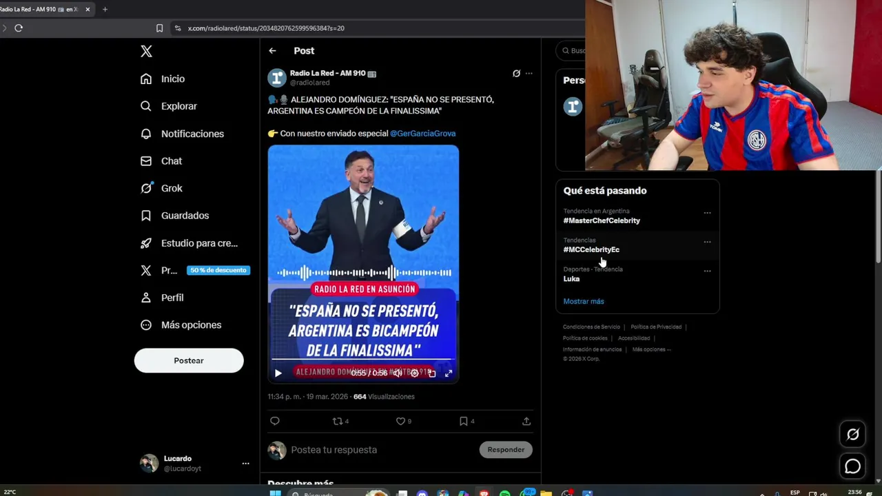This screenshot has width=882, height=496.
Task: Click the reply speech bubble icon
Action: [x=275, y=421]
